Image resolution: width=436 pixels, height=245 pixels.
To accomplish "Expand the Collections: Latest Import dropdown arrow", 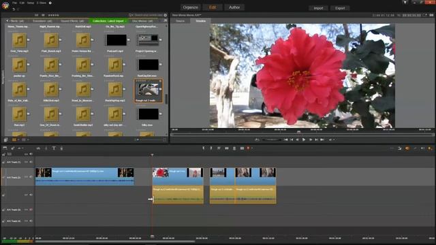I will click(x=125, y=21).
